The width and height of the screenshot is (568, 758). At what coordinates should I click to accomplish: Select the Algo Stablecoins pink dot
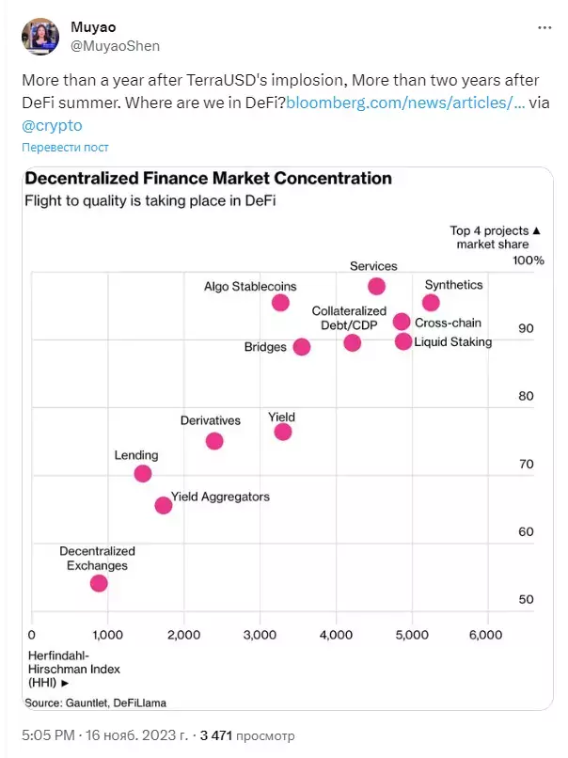click(x=280, y=303)
